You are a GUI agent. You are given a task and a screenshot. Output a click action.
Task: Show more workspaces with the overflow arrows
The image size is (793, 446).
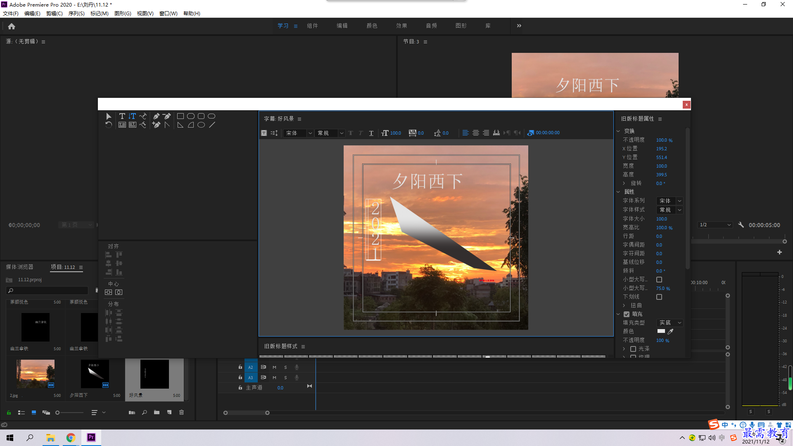click(519, 26)
